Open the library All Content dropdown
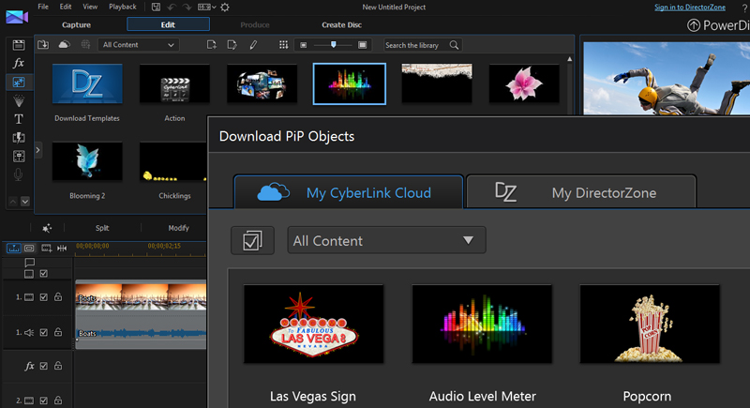The height and width of the screenshot is (408, 750). (x=139, y=45)
